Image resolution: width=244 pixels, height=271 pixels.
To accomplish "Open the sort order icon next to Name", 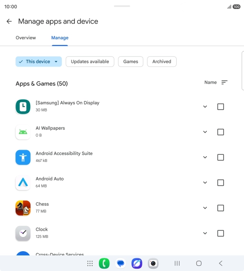I will click(x=224, y=83).
